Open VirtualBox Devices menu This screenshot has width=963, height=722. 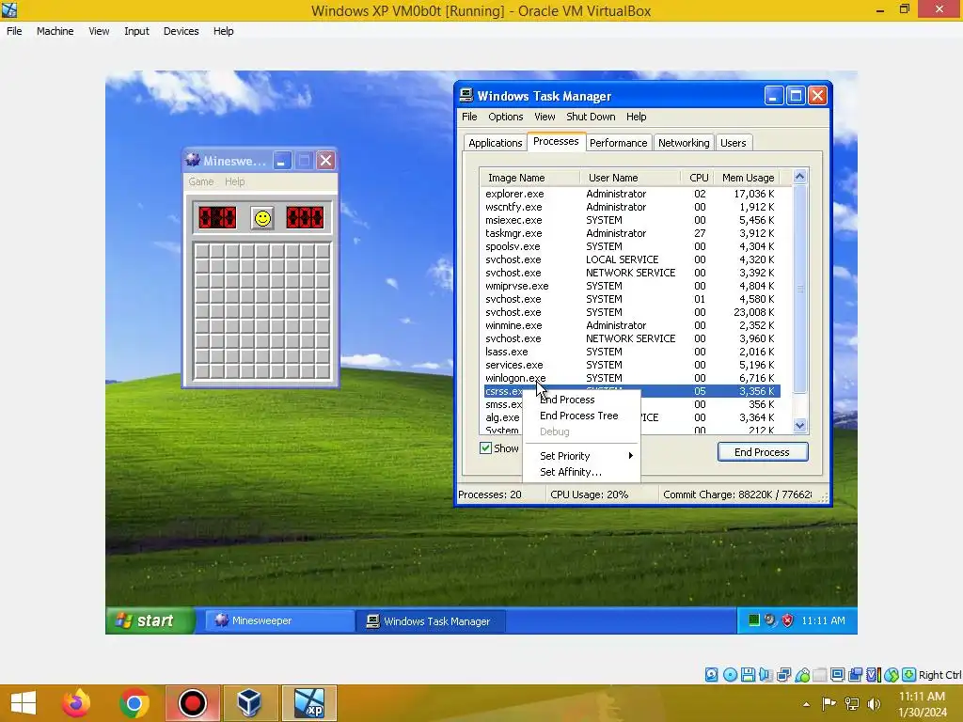[182, 31]
